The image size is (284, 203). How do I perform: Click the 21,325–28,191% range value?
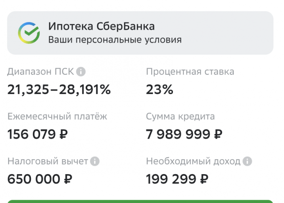point(59,89)
